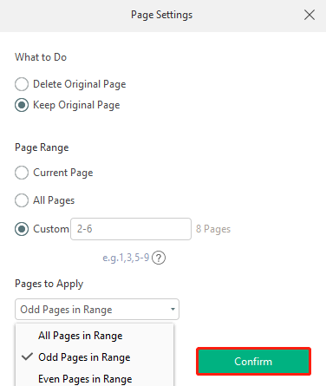Viewport: 326px width, 386px height.
Task: Click the Keep Original Page label text
Action: (x=76, y=105)
